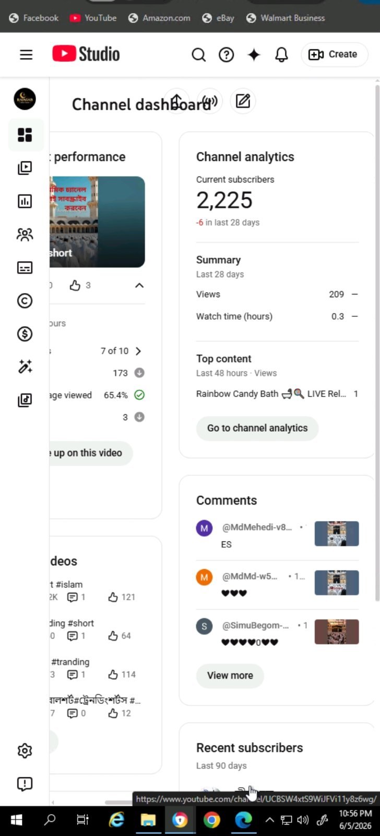The image size is (380, 836).
Task: Click View more under Comments
Action: 230,676
